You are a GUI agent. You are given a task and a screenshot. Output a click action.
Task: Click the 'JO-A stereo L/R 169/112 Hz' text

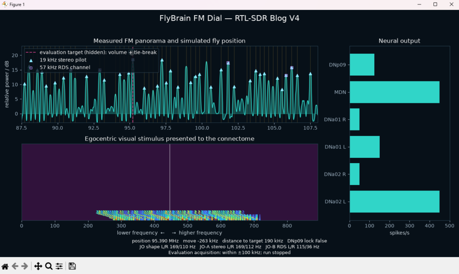point(230,247)
